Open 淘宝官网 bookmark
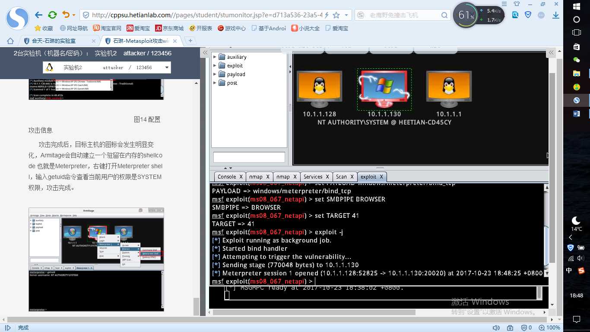Screen dimensions: 590x332 tap(107, 28)
